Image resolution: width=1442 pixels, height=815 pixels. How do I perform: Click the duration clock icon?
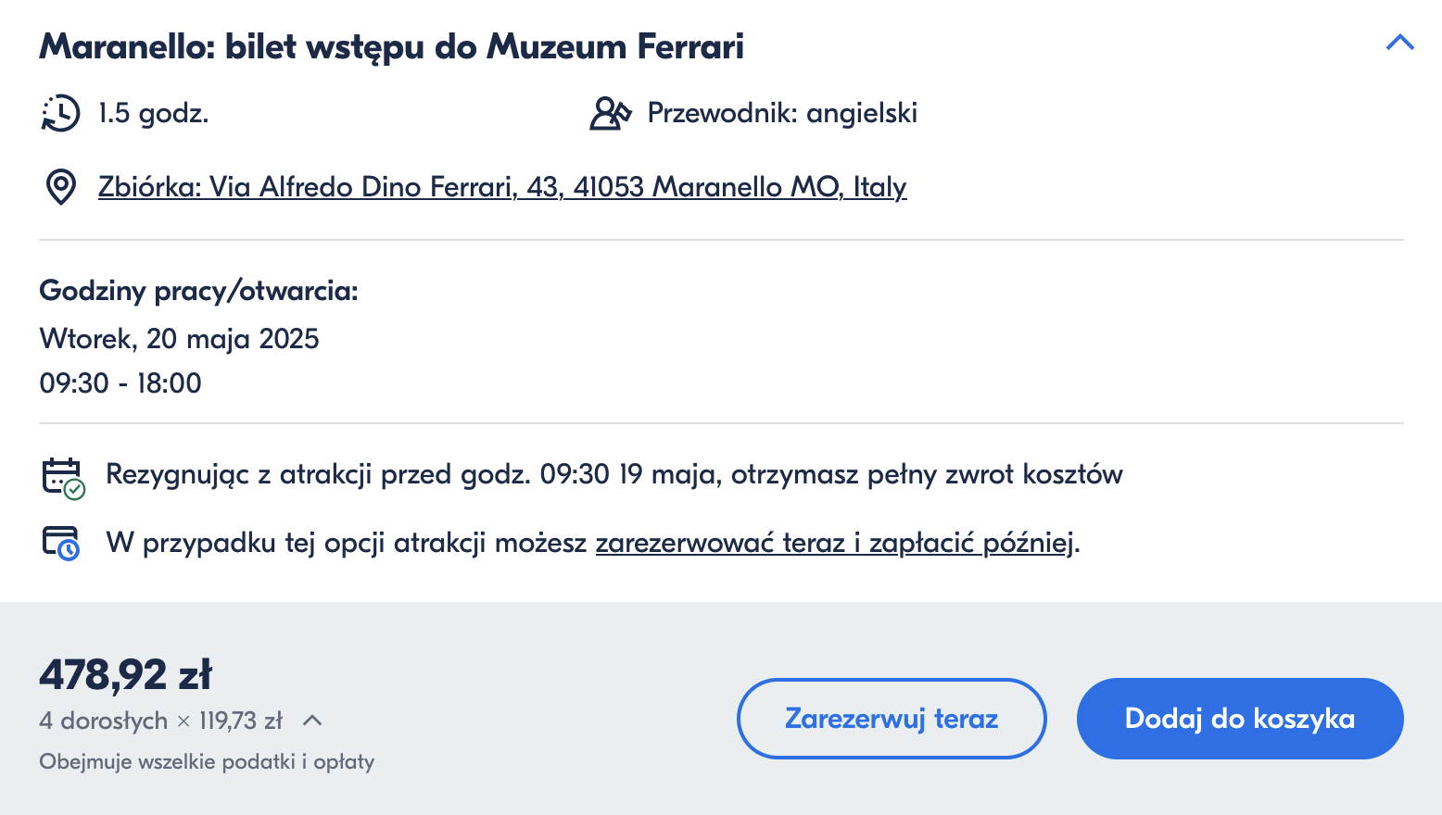(61, 113)
